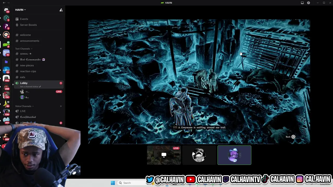Select the green HAVIN server icon
This screenshot has height=187, width=333.
click(x=6, y=44)
